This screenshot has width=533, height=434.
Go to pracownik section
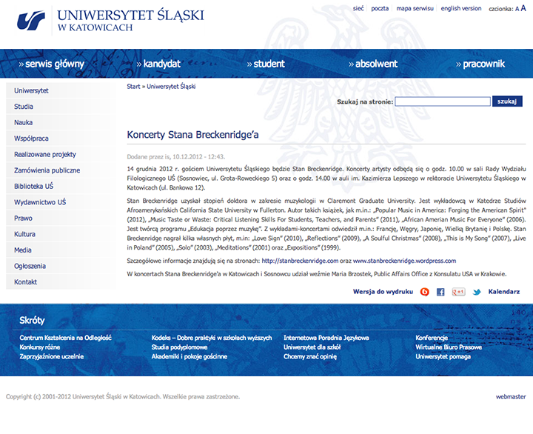483,64
